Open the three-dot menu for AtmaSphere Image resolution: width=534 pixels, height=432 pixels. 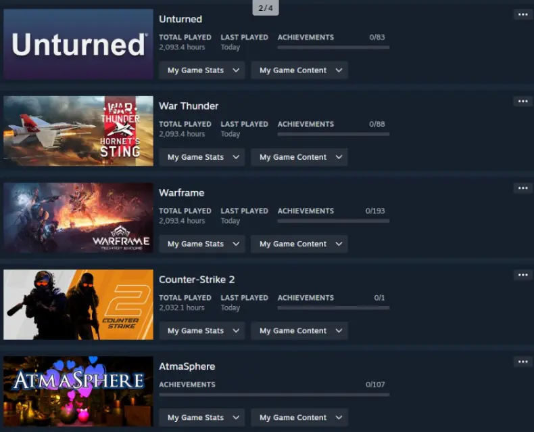523,362
